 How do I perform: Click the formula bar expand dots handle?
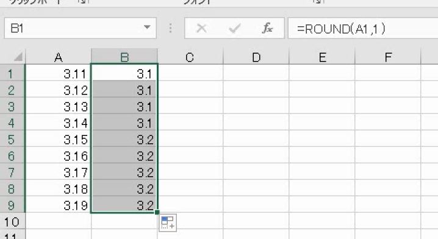coord(170,28)
